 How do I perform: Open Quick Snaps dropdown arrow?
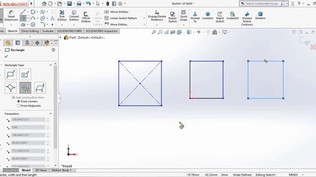point(184,25)
